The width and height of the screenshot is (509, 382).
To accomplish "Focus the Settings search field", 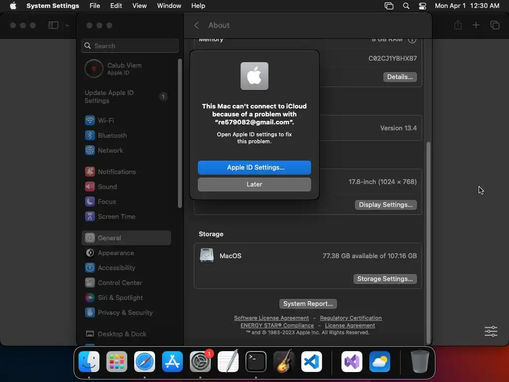I will click(130, 46).
